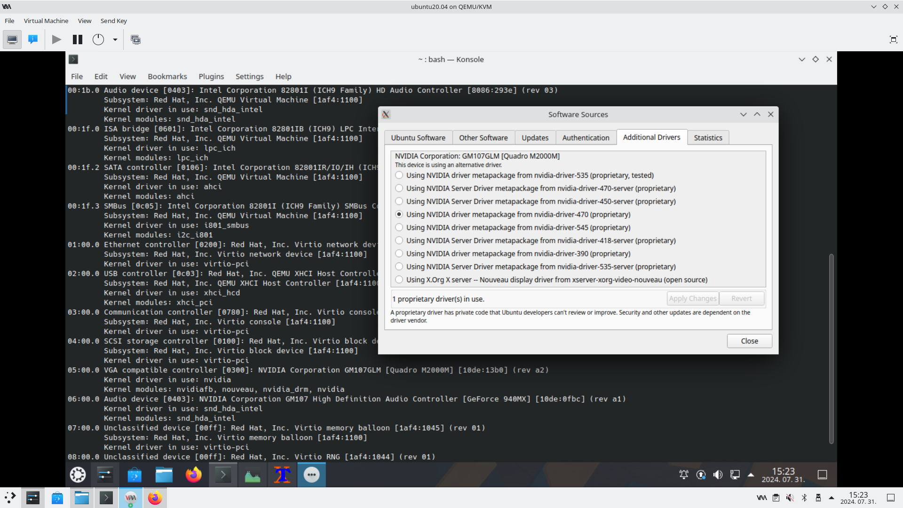The height and width of the screenshot is (508, 903).
Task: Show the graphical console in virt-manager toolbar
Action: [12, 40]
